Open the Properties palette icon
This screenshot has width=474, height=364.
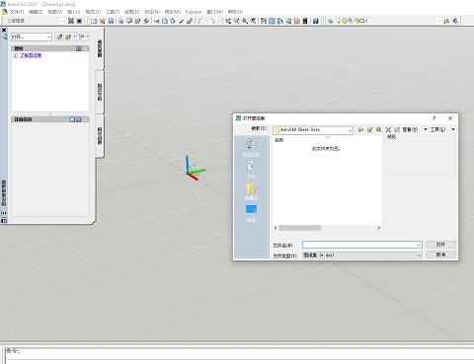(264, 21)
